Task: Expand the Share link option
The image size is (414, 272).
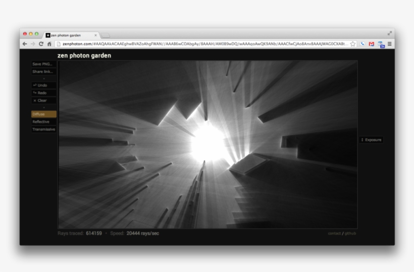Action: (44, 72)
